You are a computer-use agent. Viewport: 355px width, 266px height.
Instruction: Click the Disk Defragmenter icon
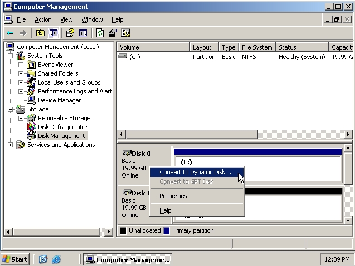click(x=31, y=127)
